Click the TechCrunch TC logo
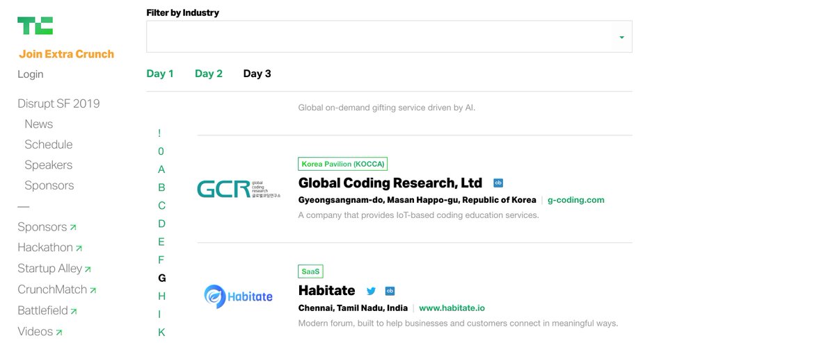Viewport: 835px width, 343px height. 35,26
